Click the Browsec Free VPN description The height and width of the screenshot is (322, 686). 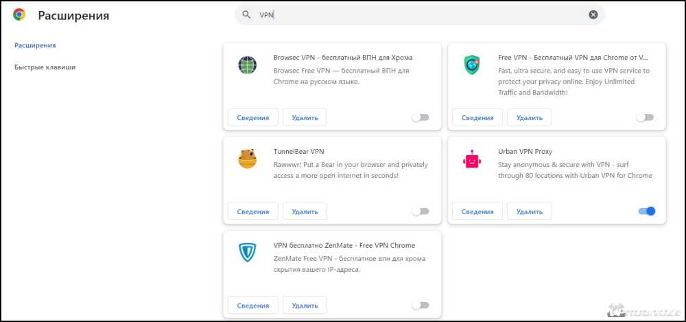click(x=341, y=76)
